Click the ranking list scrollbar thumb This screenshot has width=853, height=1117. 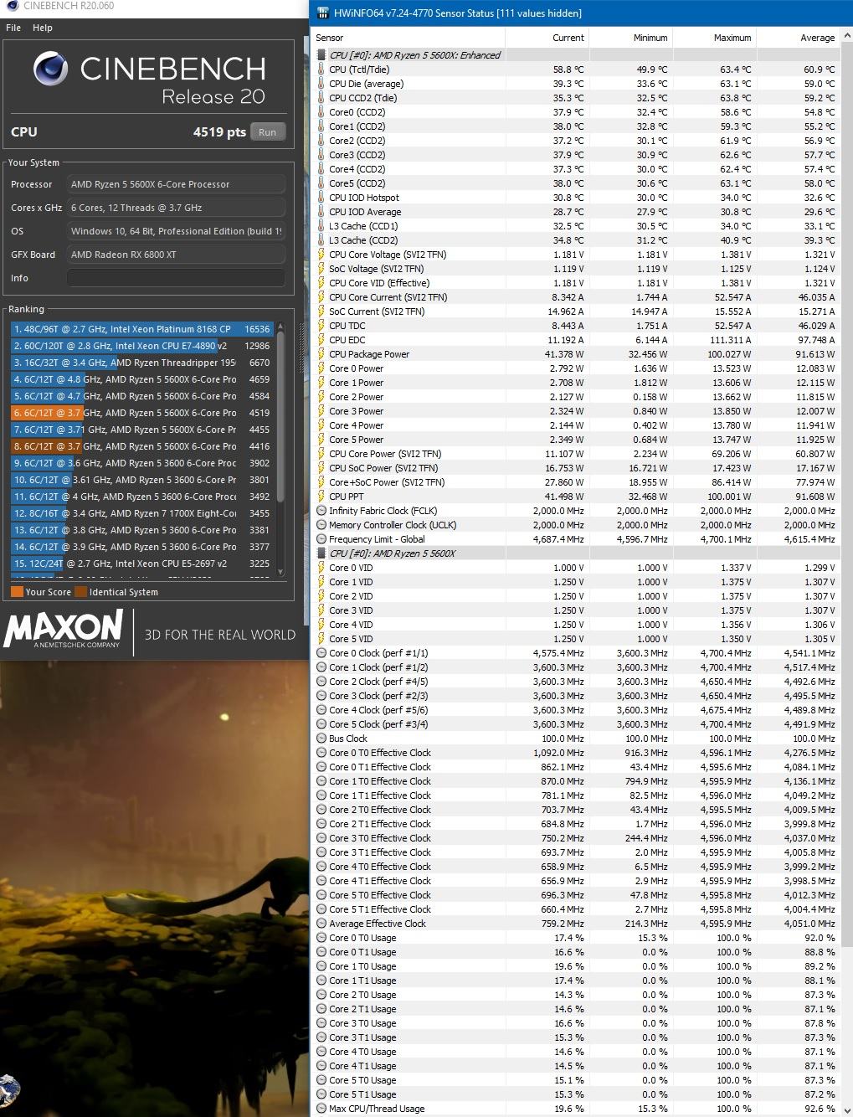(x=280, y=416)
